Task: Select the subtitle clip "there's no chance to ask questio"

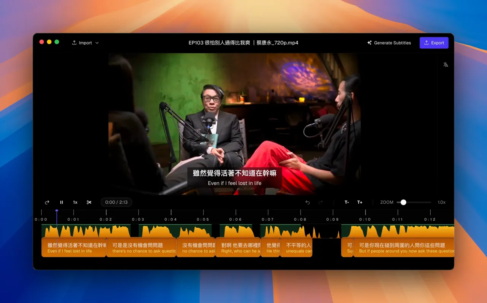Action: (x=141, y=247)
